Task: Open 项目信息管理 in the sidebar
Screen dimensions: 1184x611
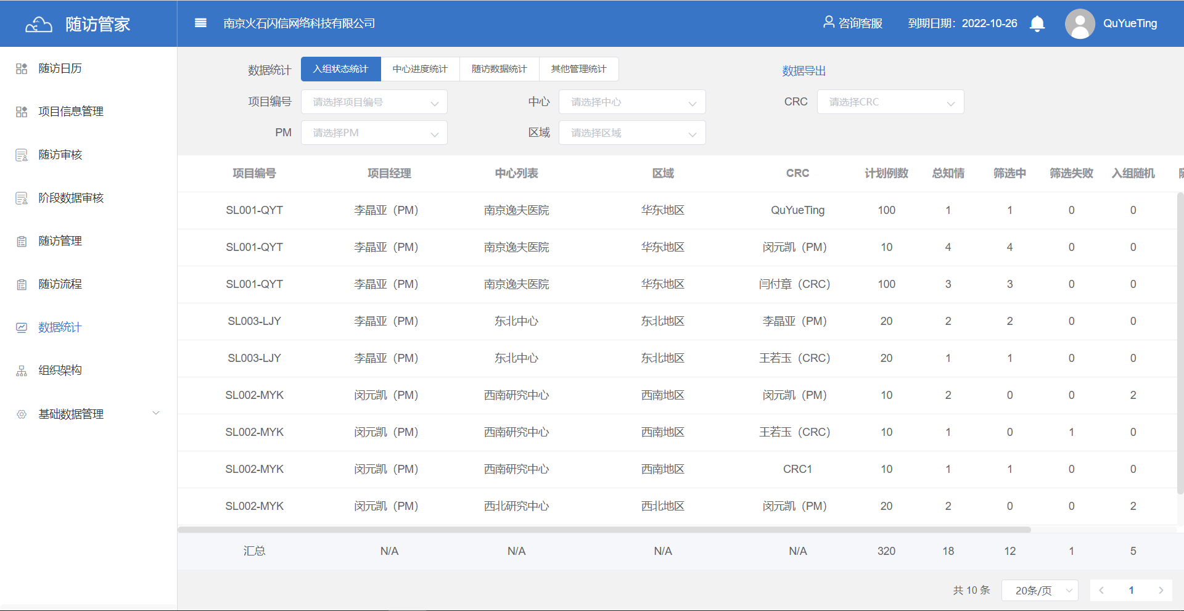Action: tap(70, 112)
